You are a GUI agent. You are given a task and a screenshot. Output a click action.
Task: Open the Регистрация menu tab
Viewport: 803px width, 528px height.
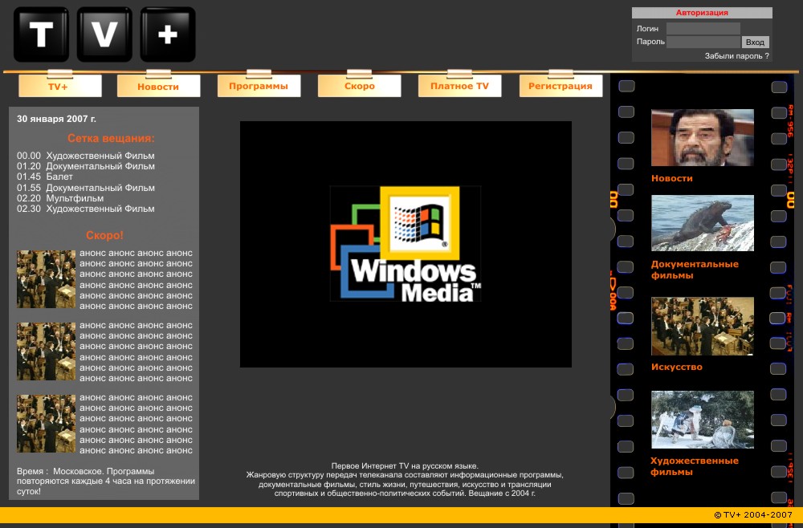[560, 86]
